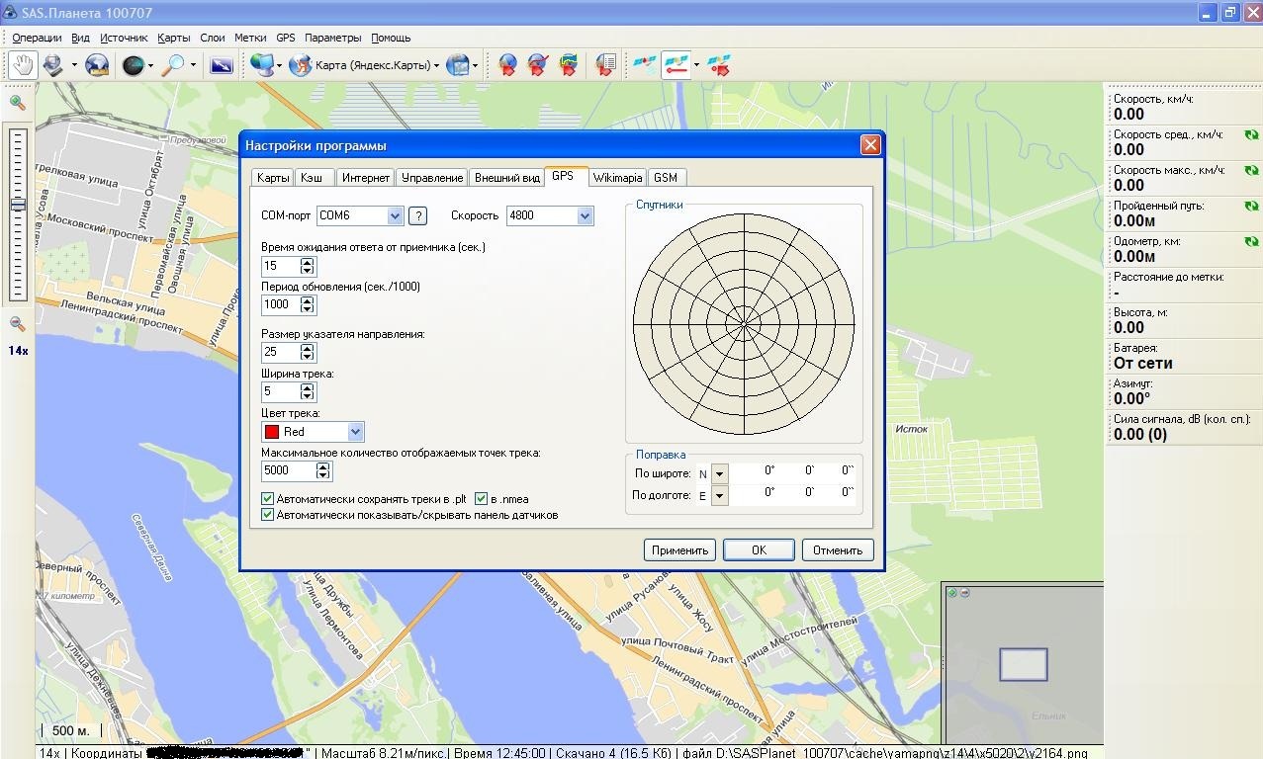Click the gray button on minimap corner
The image size is (1263, 759).
[x=964, y=593]
